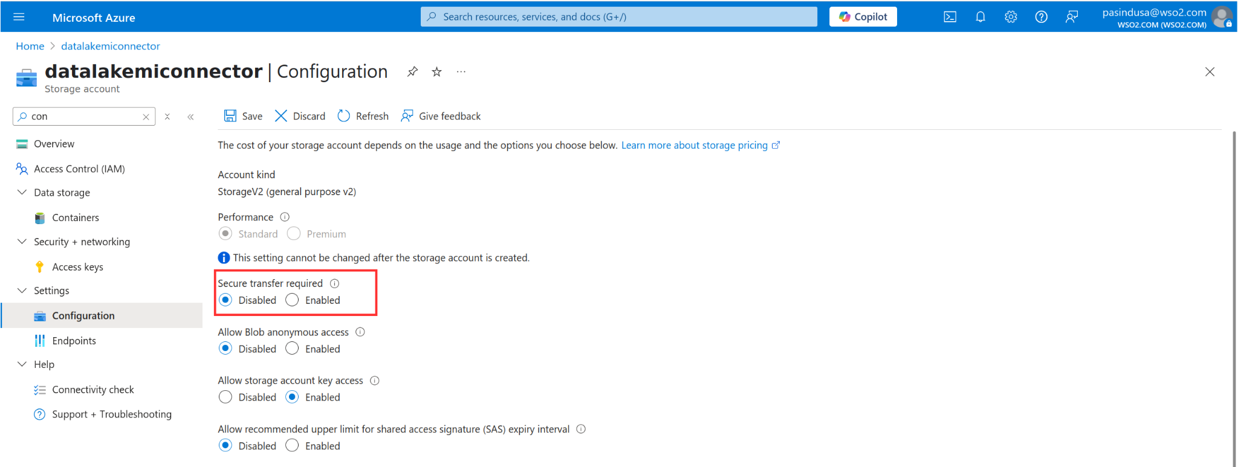Refresh the Configuration page
Screen dimensions: 1238x467
363,116
